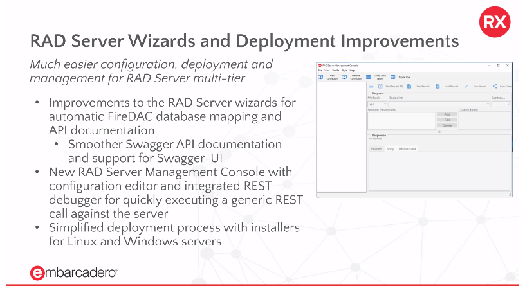Click the Request Parameters list box
The height and width of the screenshot is (293, 525).
tap(401, 121)
